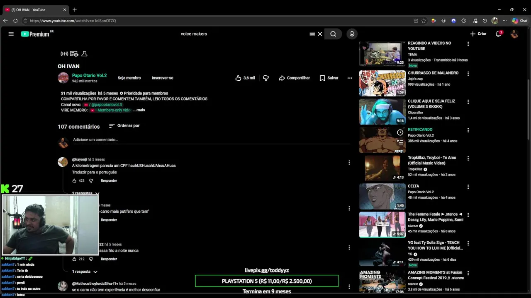Click the browser back arrow
Screen dimensions: 531x298
coord(5,21)
